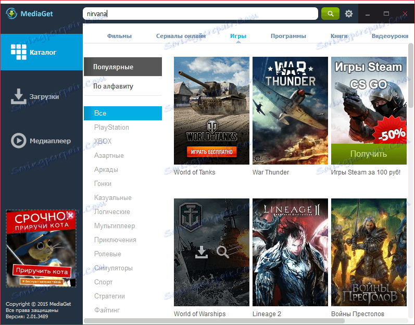Open Медиаплеер section in sidebar
This screenshot has width=415, height=325.
pos(42,141)
